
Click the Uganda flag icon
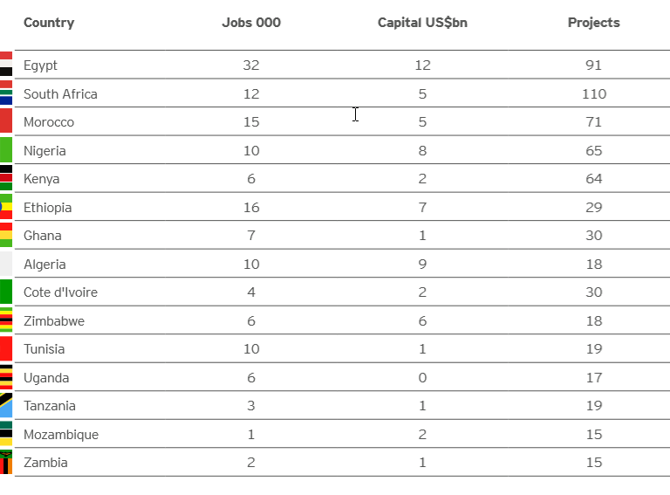[5, 377]
